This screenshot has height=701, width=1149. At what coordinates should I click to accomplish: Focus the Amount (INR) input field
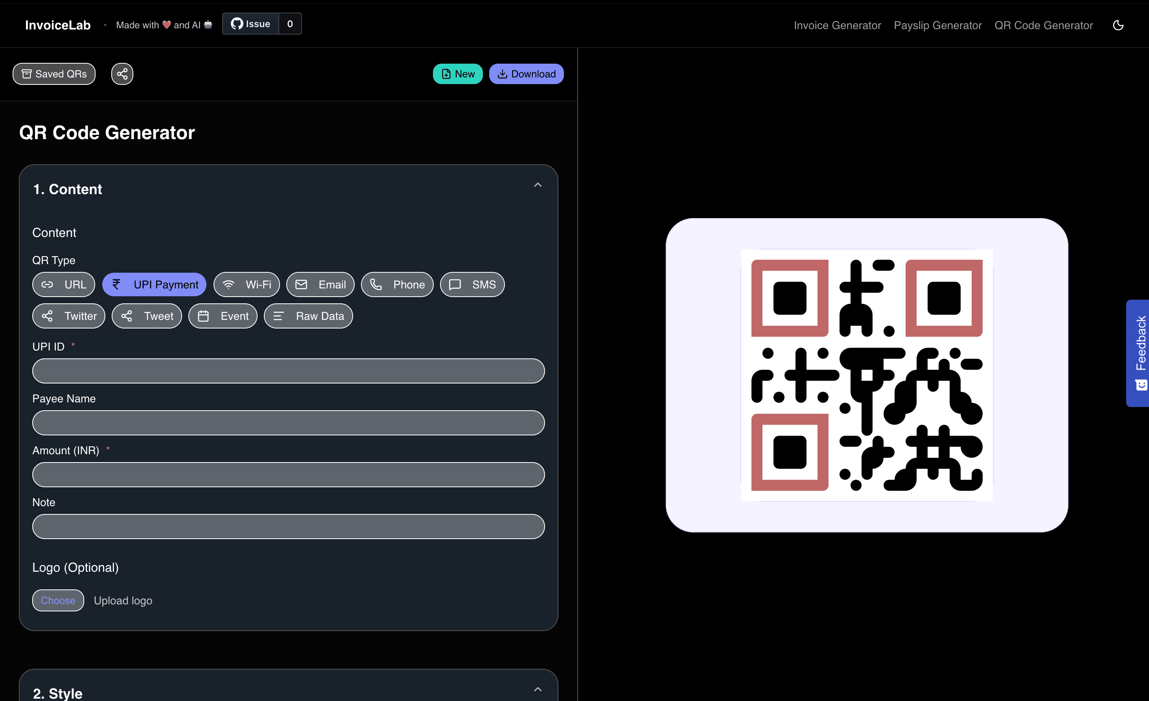click(x=288, y=475)
